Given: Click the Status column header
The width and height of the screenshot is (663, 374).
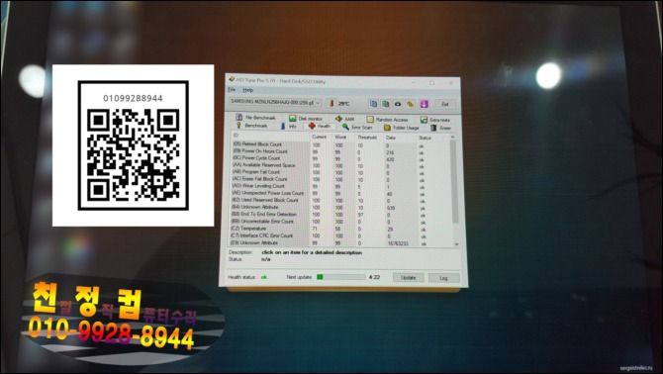Looking at the screenshot, I should pos(425,138).
